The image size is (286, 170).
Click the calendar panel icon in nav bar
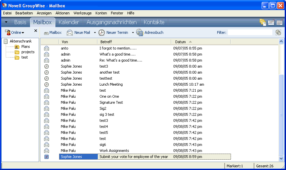(279, 22)
